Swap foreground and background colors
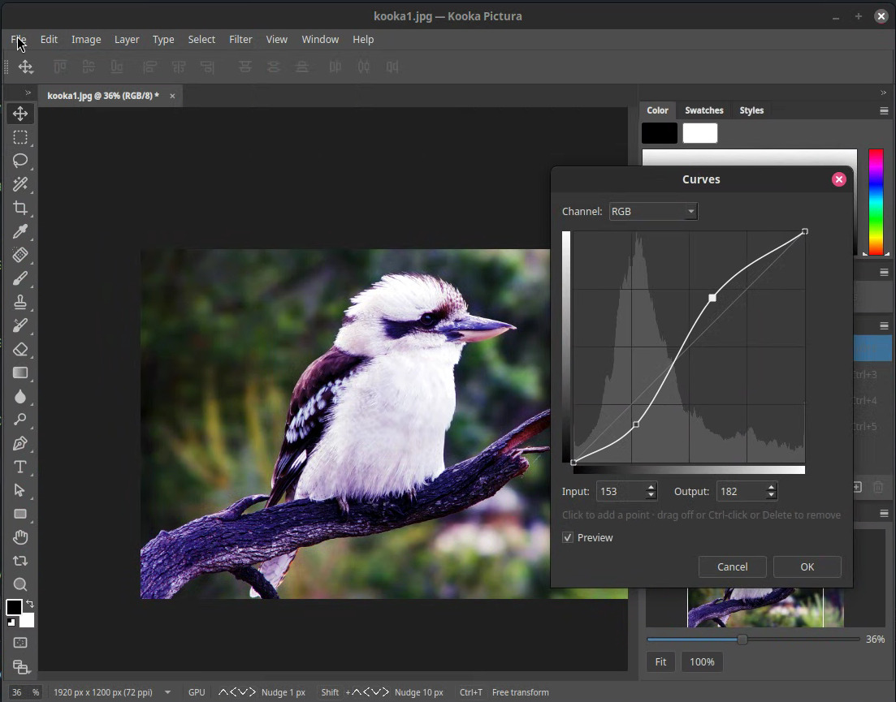 coord(30,603)
